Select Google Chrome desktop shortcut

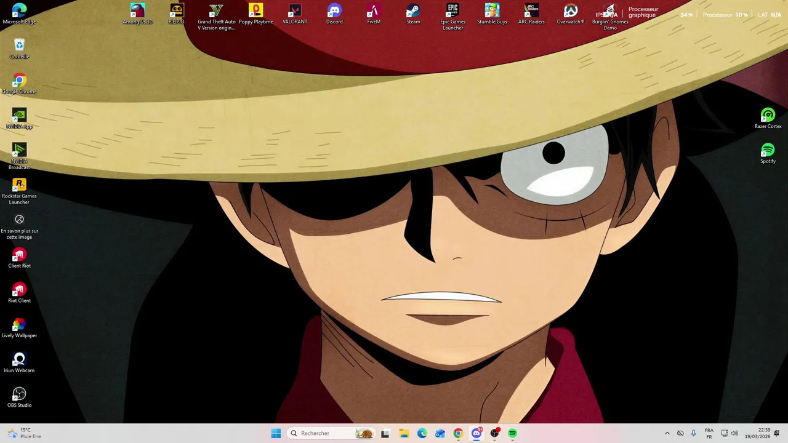19,84
